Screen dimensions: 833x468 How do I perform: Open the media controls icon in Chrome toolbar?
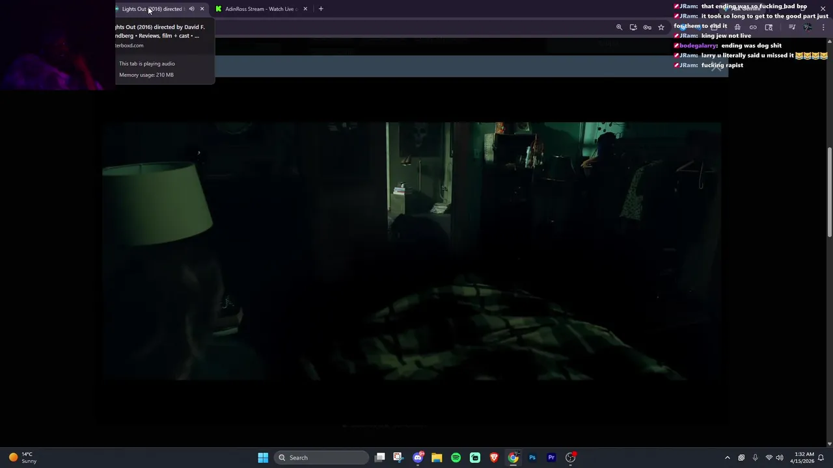point(792,27)
